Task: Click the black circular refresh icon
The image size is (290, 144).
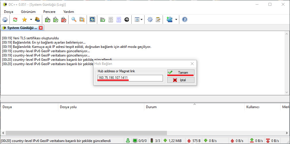Action: [x=126, y=20]
